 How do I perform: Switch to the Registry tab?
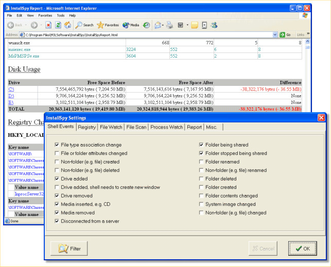[x=87, y=127]
